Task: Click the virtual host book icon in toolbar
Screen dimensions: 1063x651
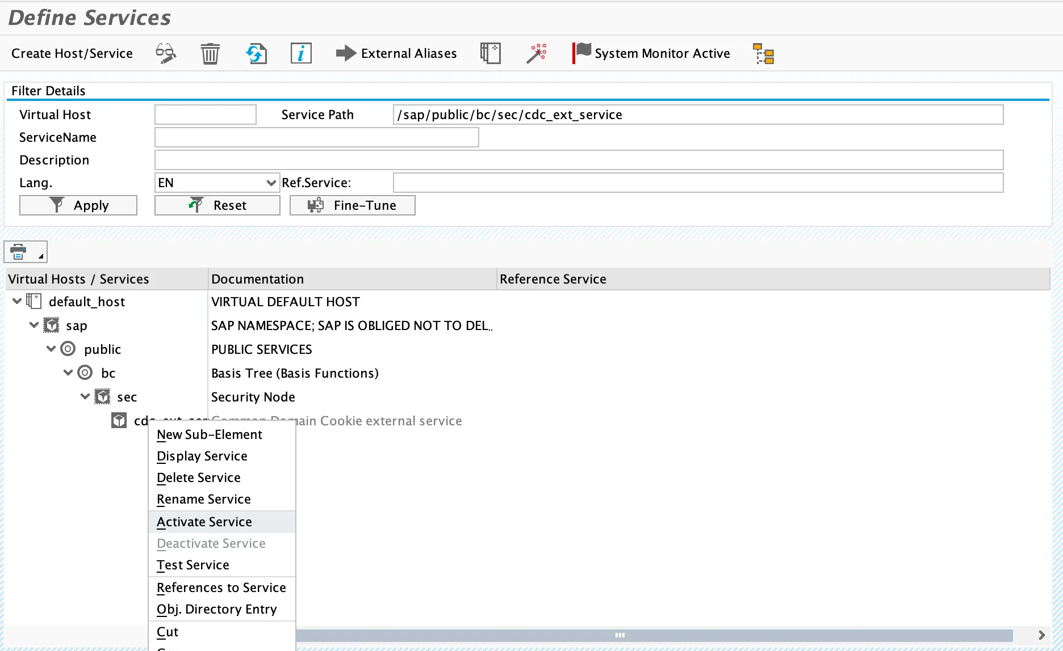Action: [x=490, y=54]
